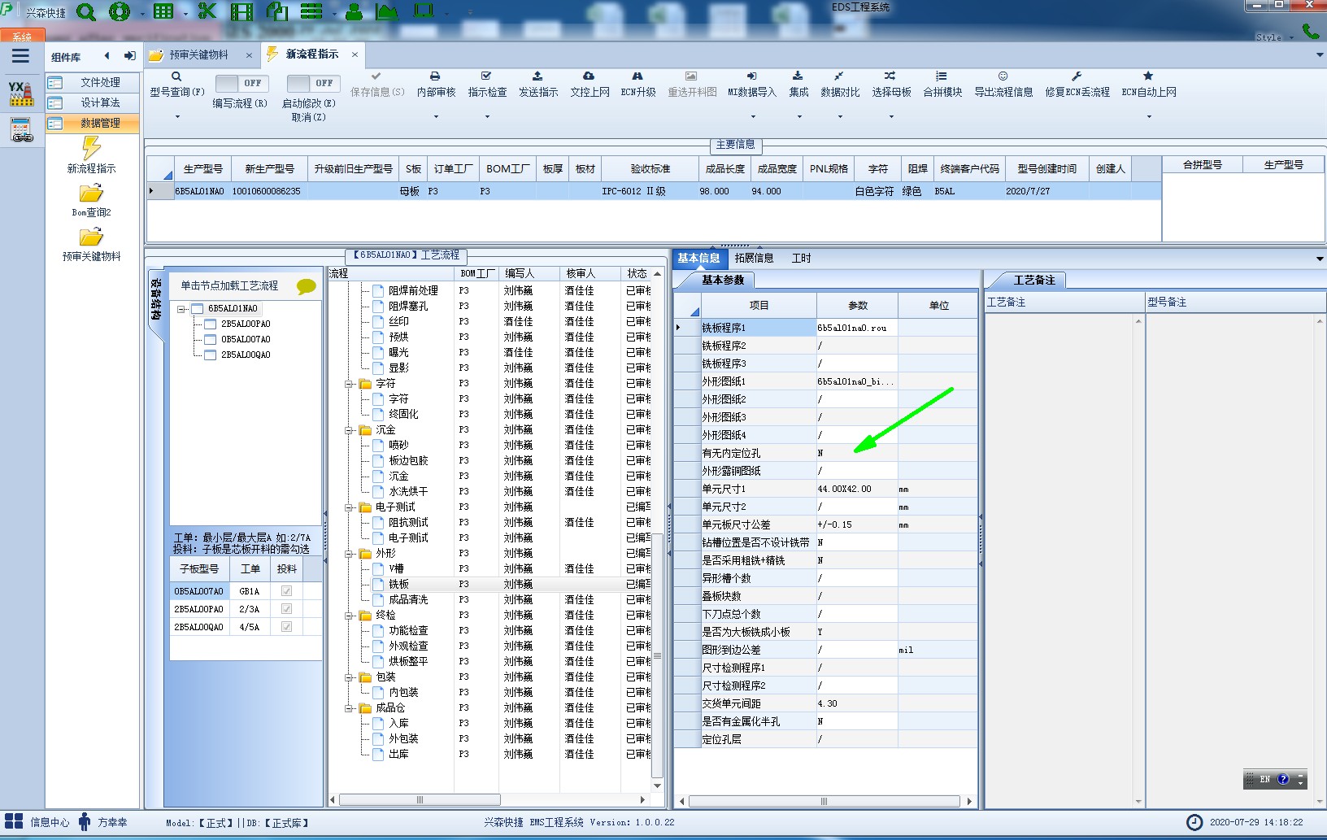Click the green person icon in title bar

(x=355, y=12)
